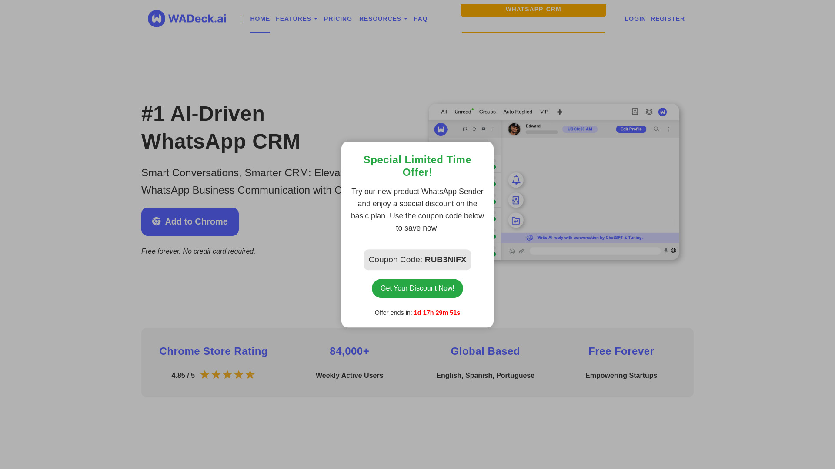This screenshot has width=835, height=469.
Task: Click the coupon code input field
Action: click(417, 259)
